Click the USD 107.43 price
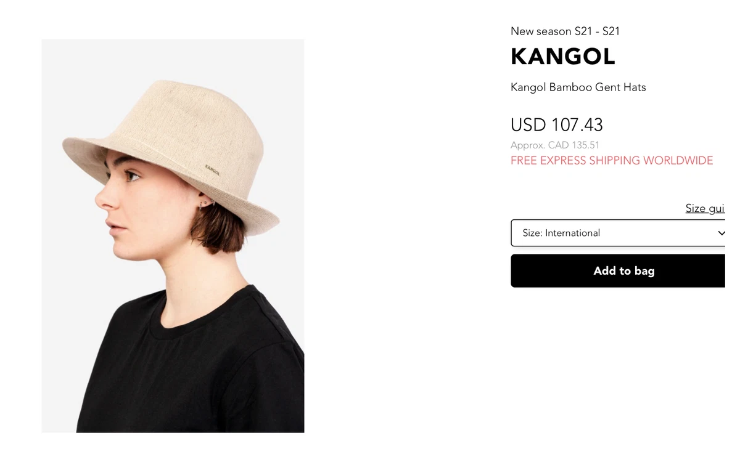 [556, 125]
